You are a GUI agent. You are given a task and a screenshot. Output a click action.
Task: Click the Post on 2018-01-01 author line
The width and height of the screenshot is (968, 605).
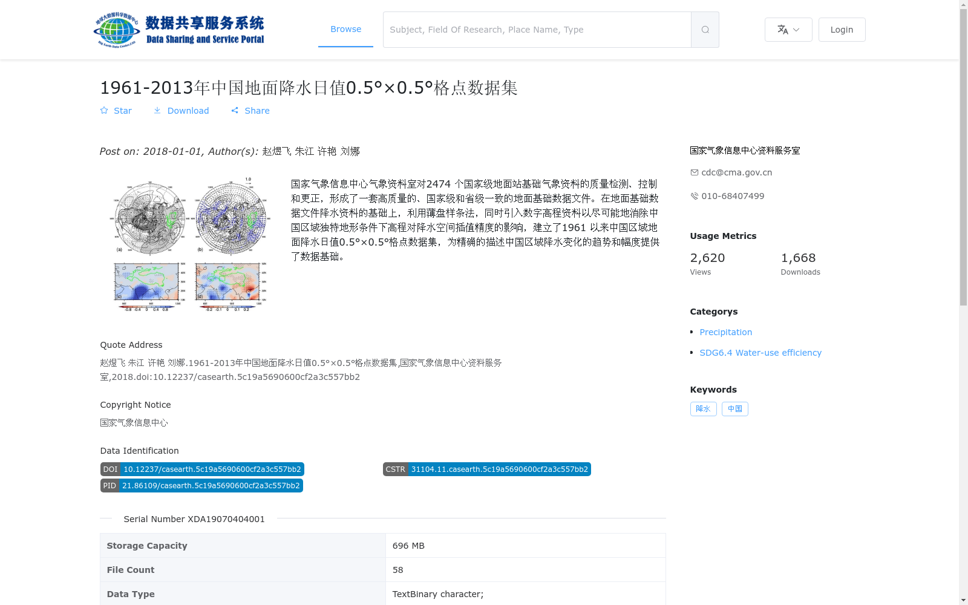pos(230,151)
